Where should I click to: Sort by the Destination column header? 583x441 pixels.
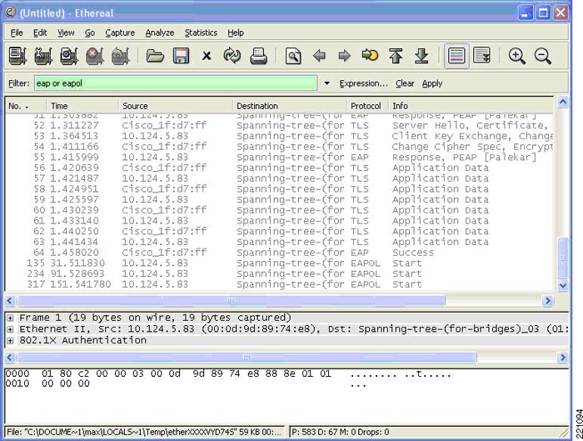tap(290, 106)
